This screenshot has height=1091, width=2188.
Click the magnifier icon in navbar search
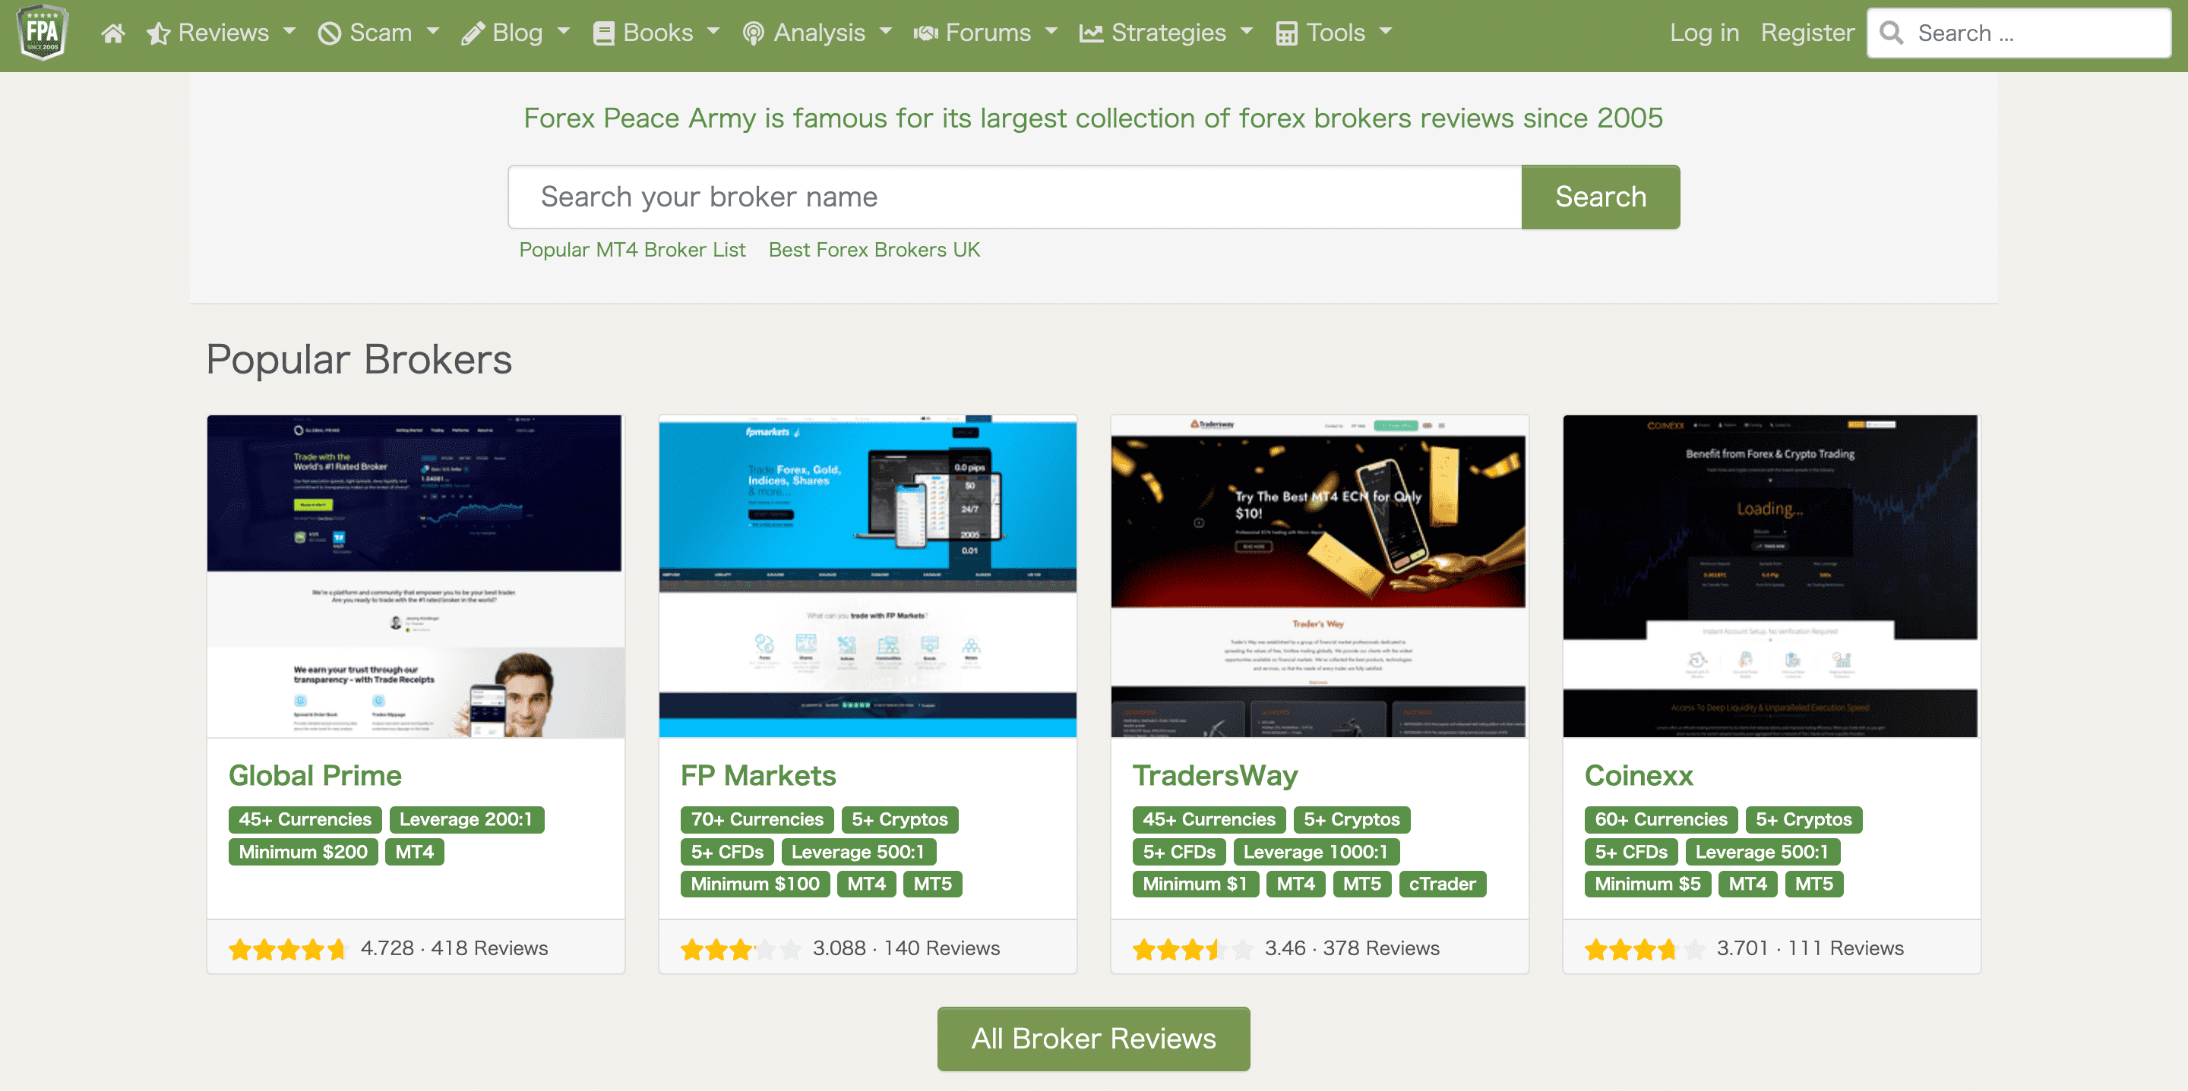click(1892, 33)
